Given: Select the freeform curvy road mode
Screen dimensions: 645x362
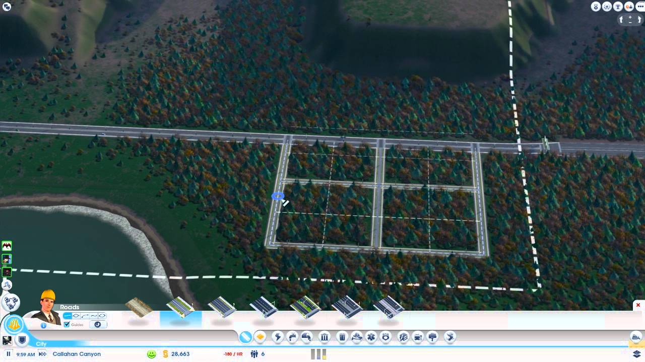Looking at the screenshot, I should tap(93, 316).
